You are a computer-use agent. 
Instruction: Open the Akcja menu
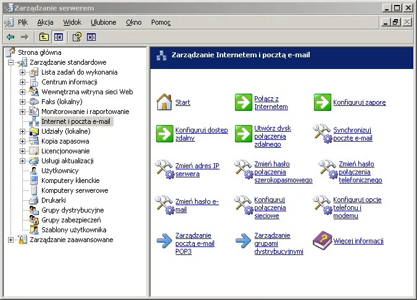point(45,22)
